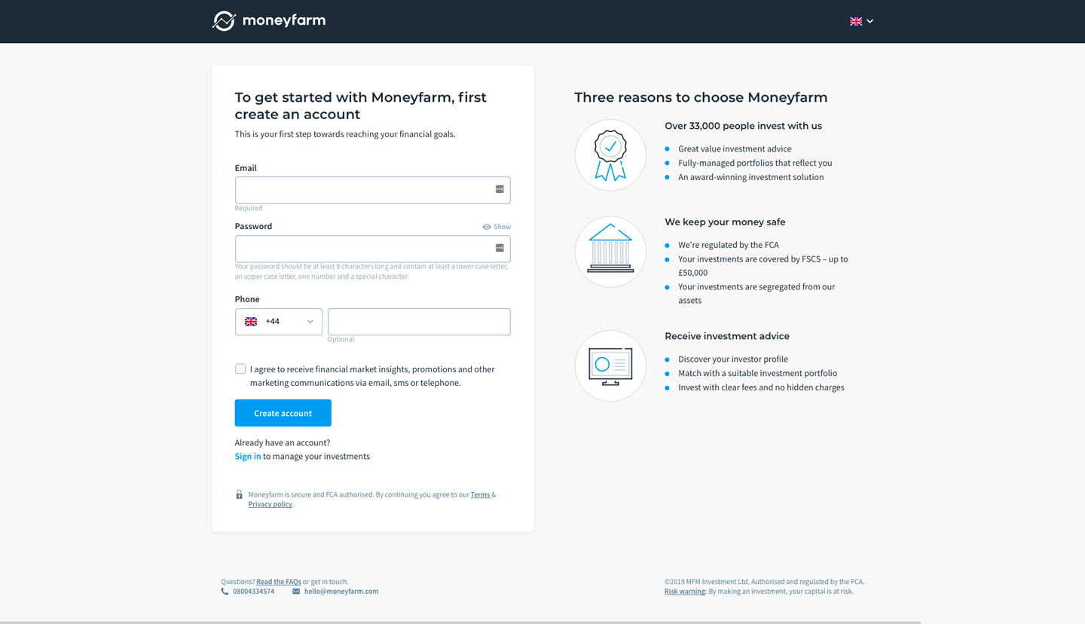Open the Read the FAQs link
This screenshot has height=624, width=1085.
[x=279, y=582]
